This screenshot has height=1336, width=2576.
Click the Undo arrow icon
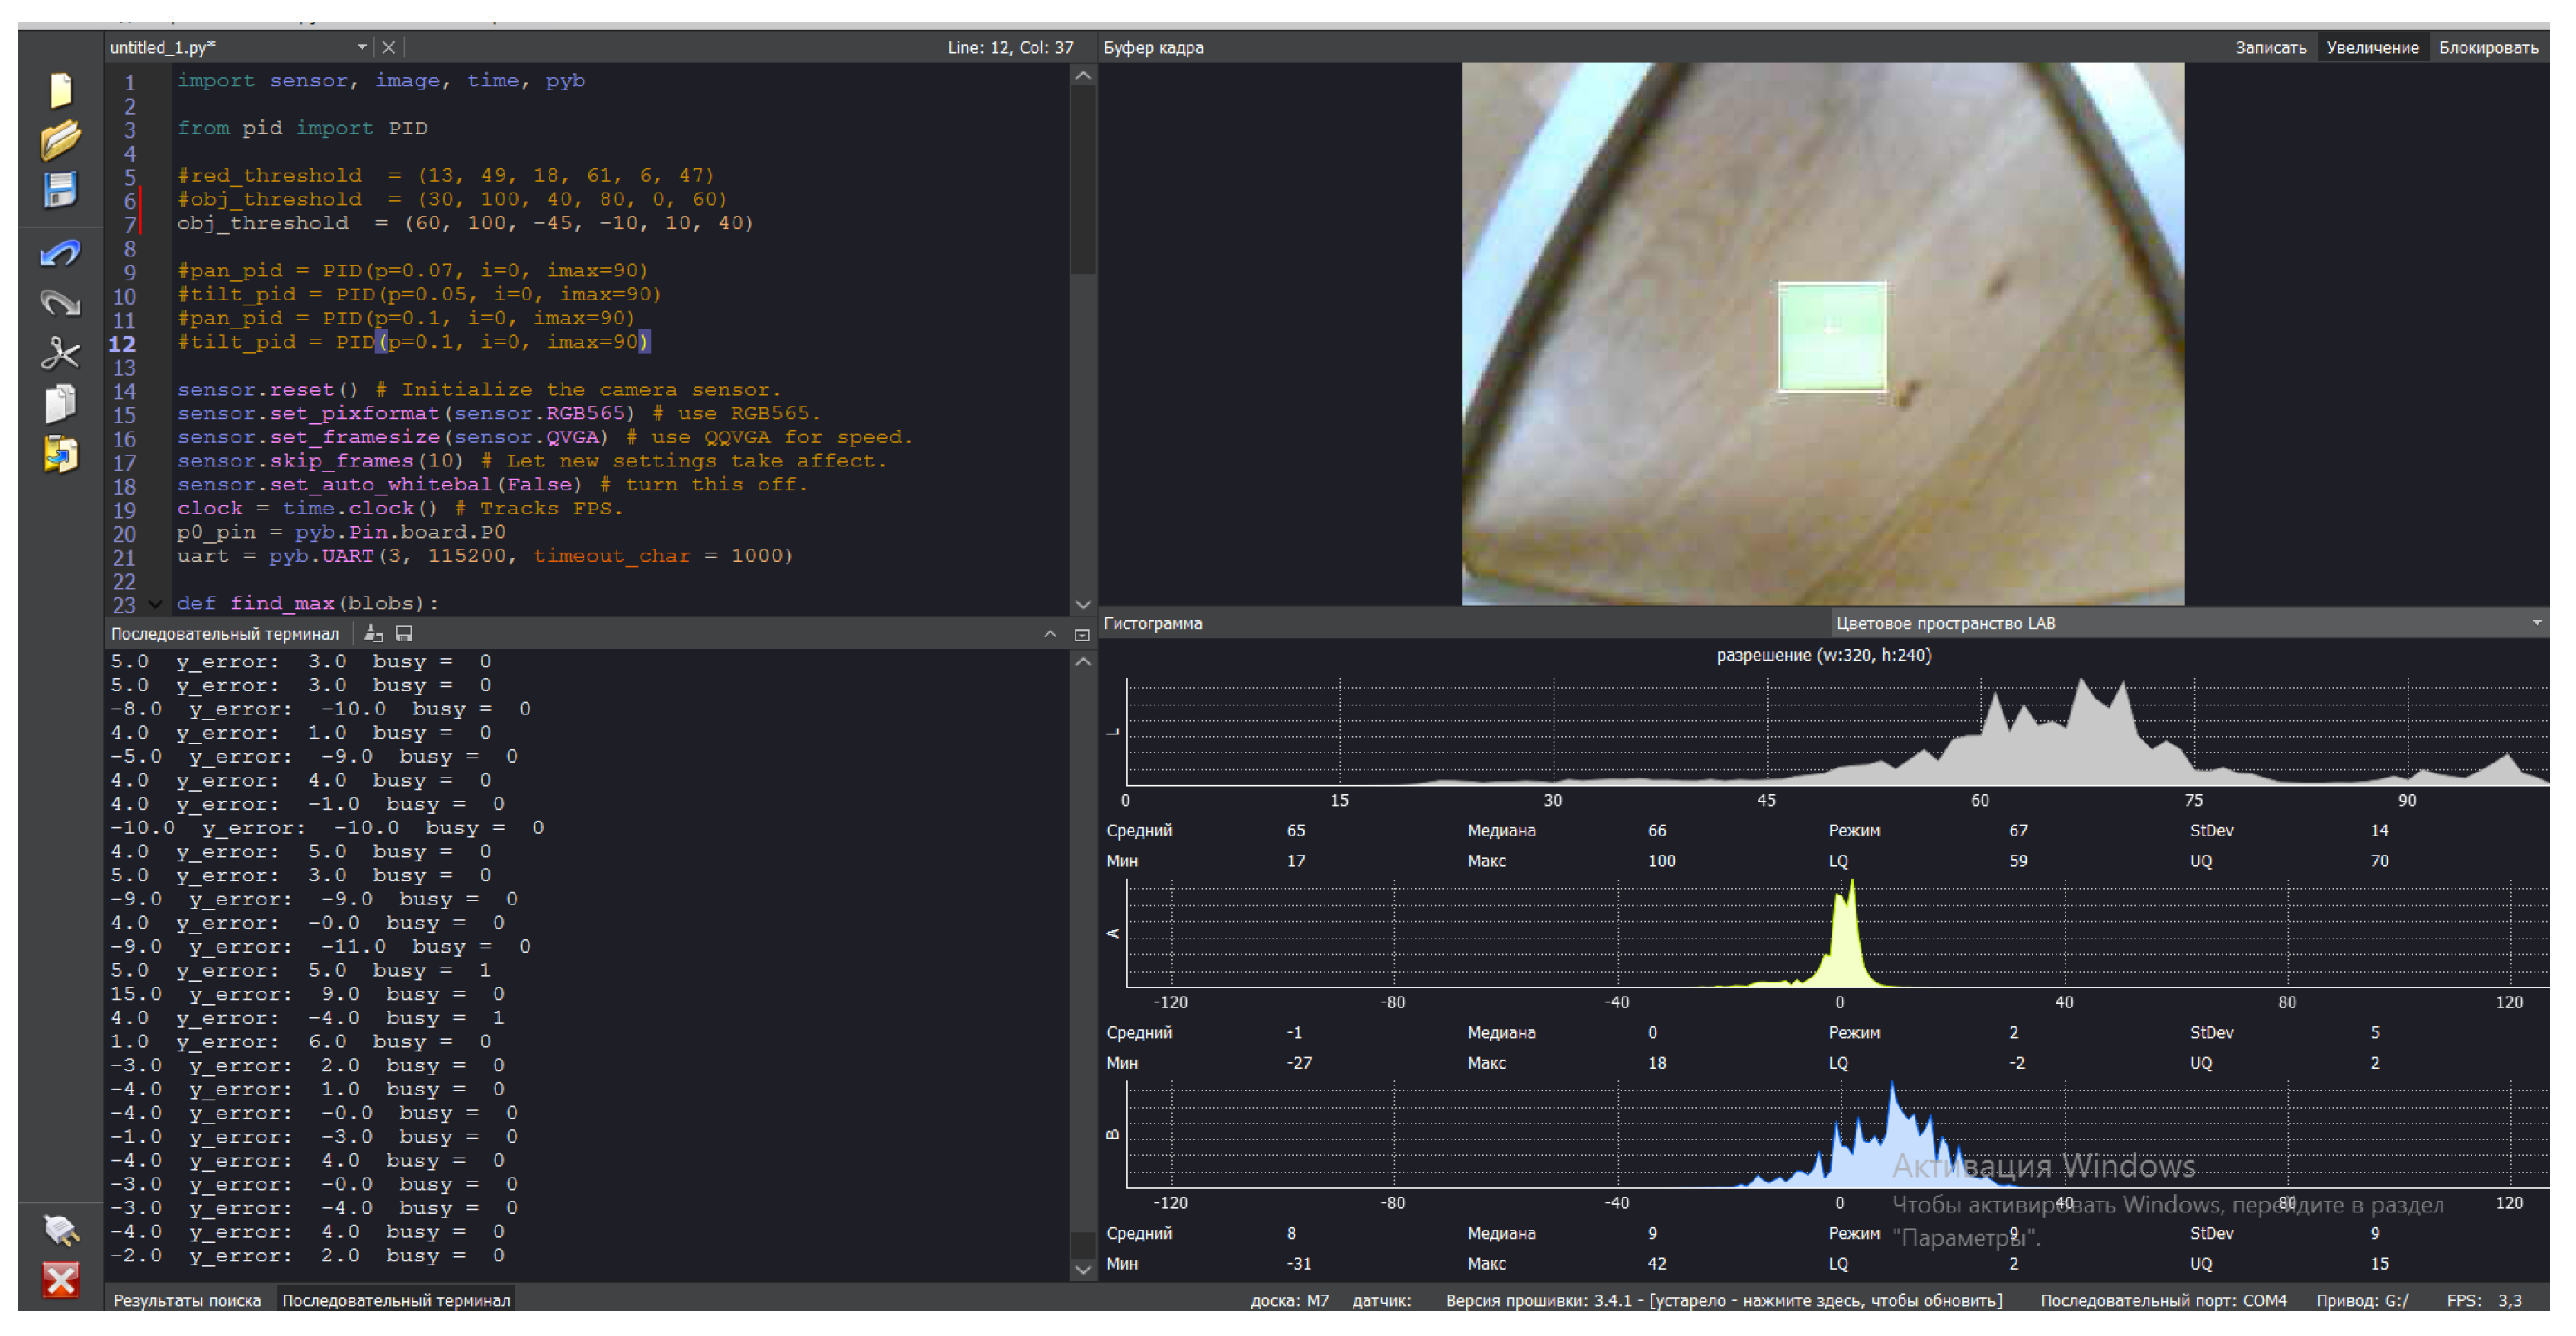60,253
